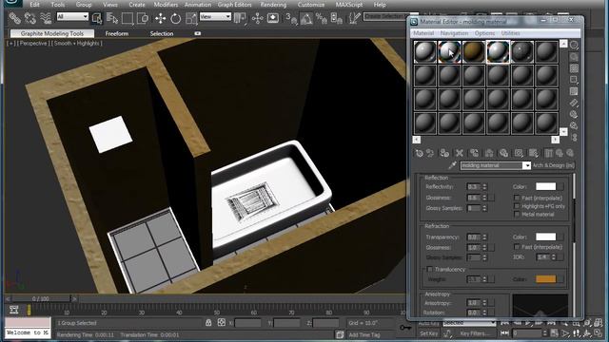Open Utilities menu in Material Editor
This screenshot has width=609, height=342.
point(510,33)
